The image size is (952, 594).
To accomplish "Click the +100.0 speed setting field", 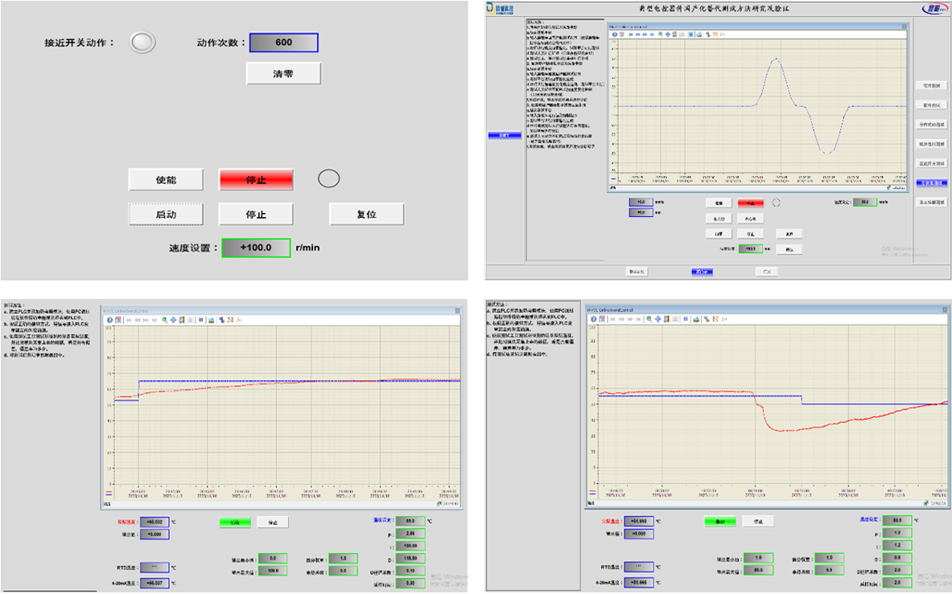I will click(256, 248).
